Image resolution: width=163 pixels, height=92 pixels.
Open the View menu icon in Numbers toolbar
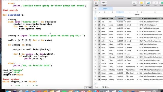[x=97, y=3]
